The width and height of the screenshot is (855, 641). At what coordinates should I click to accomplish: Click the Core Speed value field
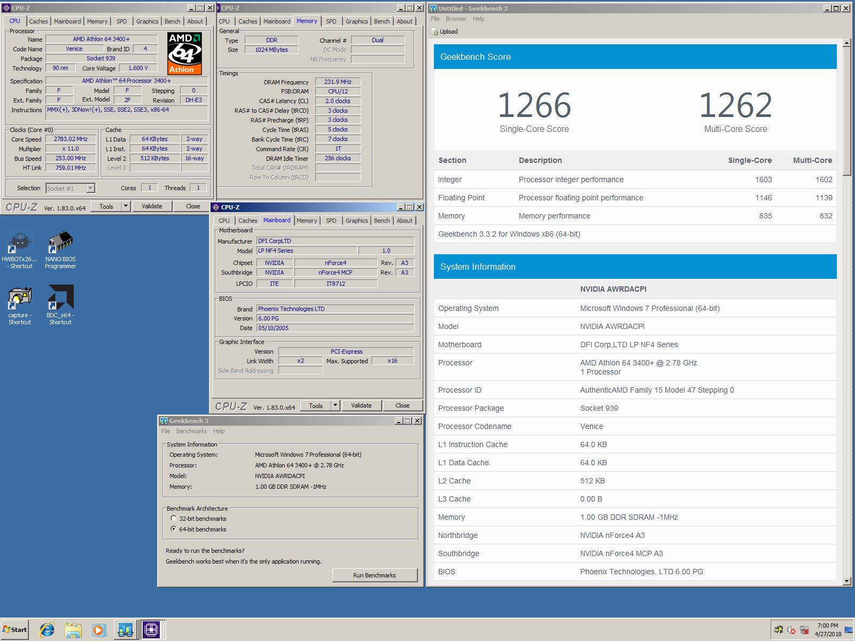click(x=71, y=139)
